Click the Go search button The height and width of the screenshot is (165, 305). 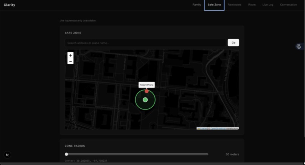click(x=233, y=43)
